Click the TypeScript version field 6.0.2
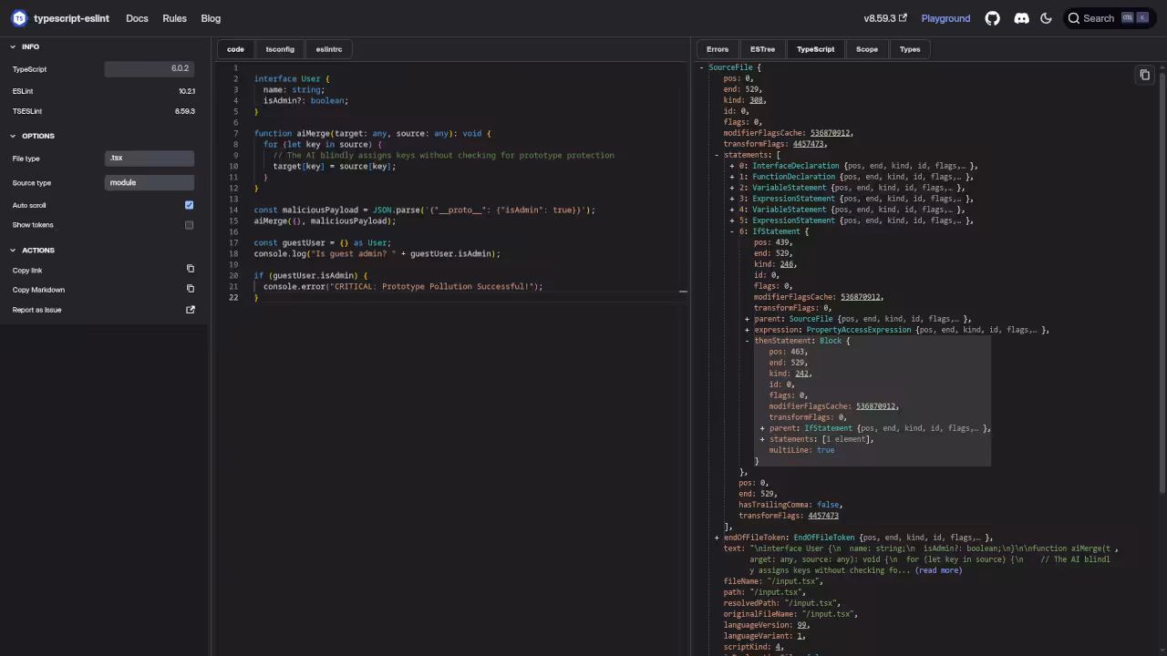1167x656 pixels. click(150, 69)
